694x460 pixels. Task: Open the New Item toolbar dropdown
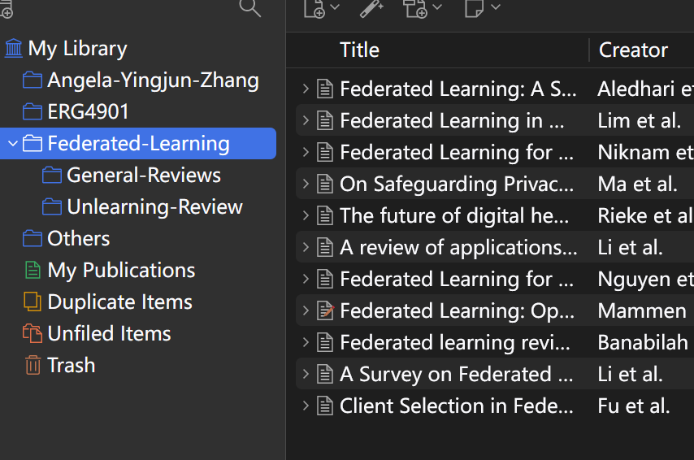coord(321,7)
